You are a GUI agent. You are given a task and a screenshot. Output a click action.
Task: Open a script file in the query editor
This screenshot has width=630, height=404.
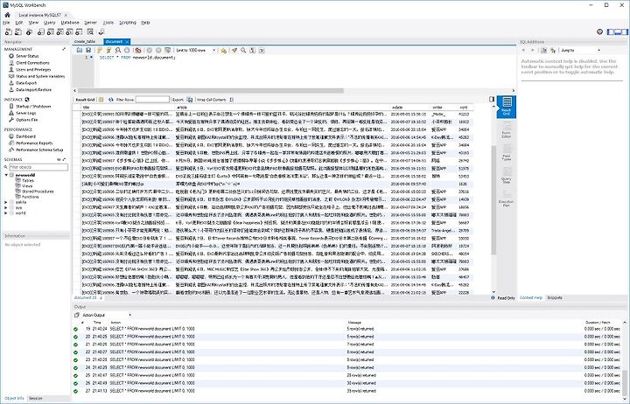coord(80,50)
